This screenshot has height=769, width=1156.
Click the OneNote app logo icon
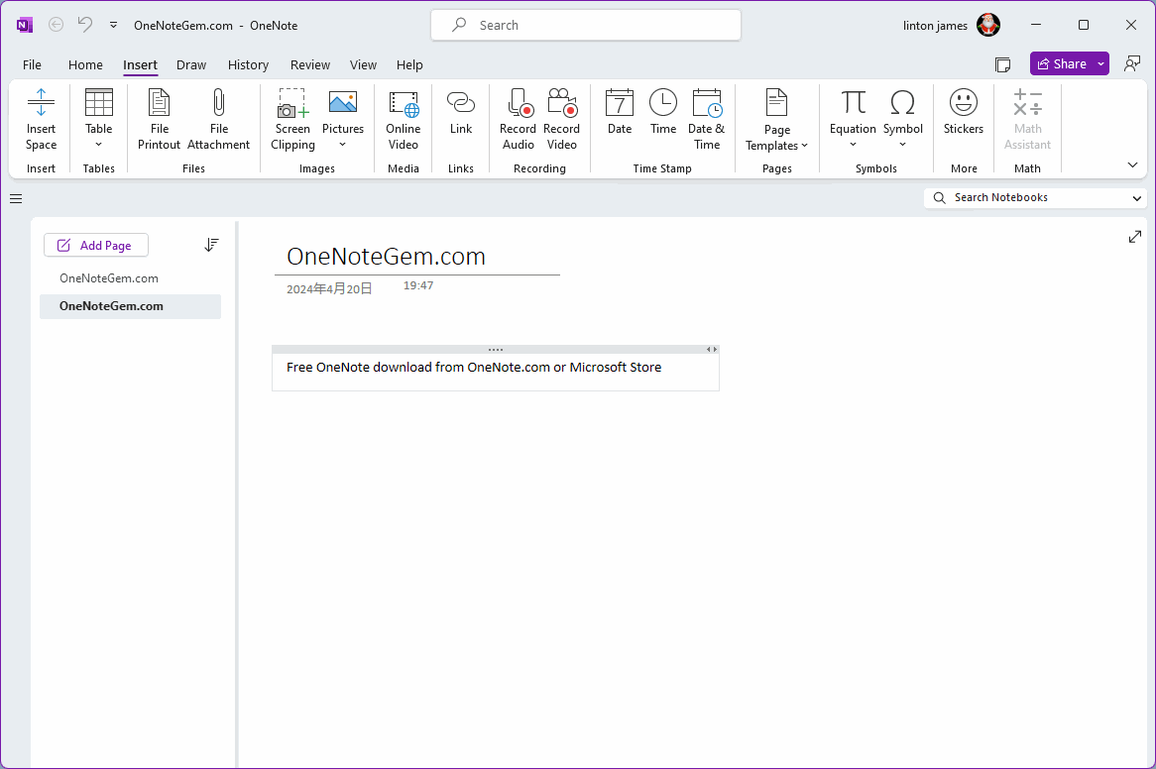coord(25,25)
